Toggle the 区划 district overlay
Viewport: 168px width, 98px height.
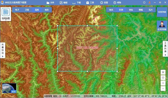click(121, 10)
